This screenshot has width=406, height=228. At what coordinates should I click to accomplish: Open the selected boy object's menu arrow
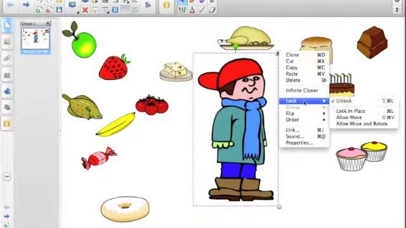(x=277, y=54)
